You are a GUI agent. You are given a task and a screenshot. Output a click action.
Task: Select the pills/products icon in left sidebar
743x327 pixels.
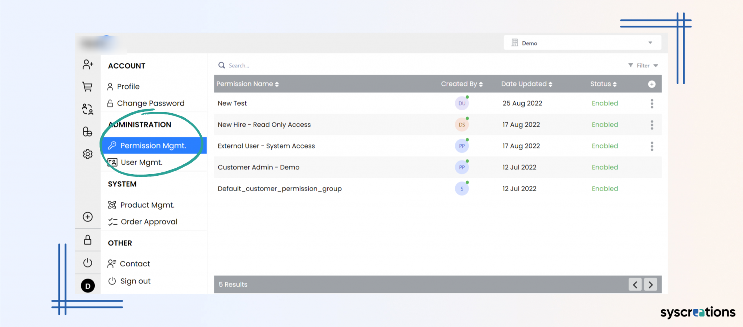[x=87, y=132]
